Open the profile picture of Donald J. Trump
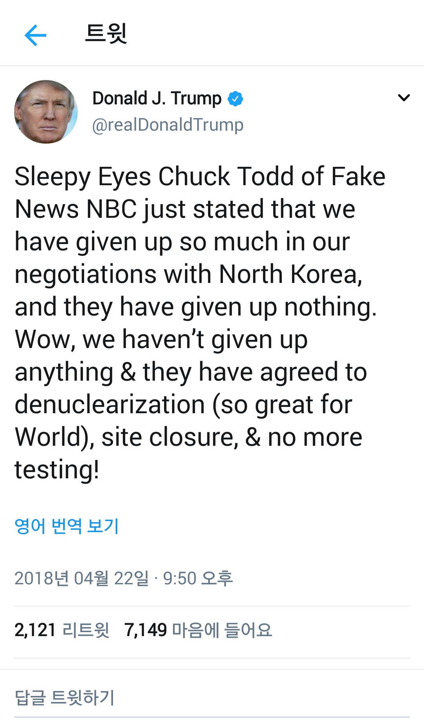424x724 pixels. click(x=46, y=112)
